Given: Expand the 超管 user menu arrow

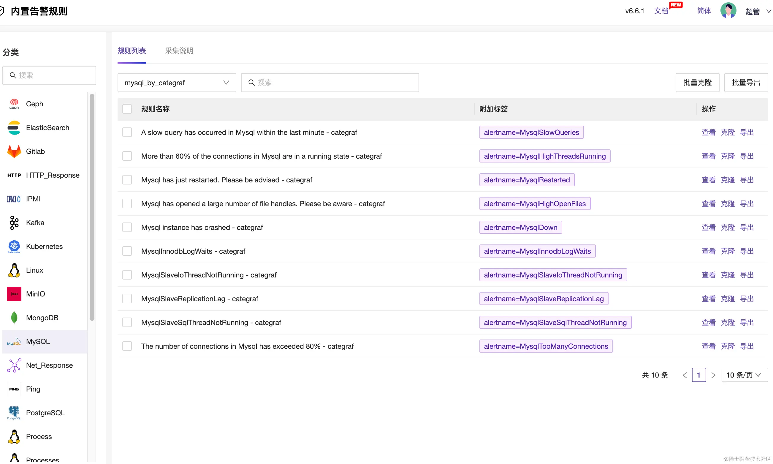Looking at the screenshot, I should click(x=768, y=12).
